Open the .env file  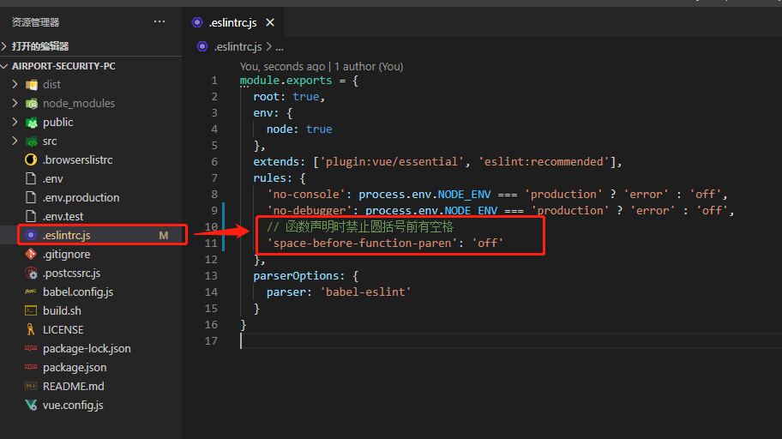pos(53,178)
